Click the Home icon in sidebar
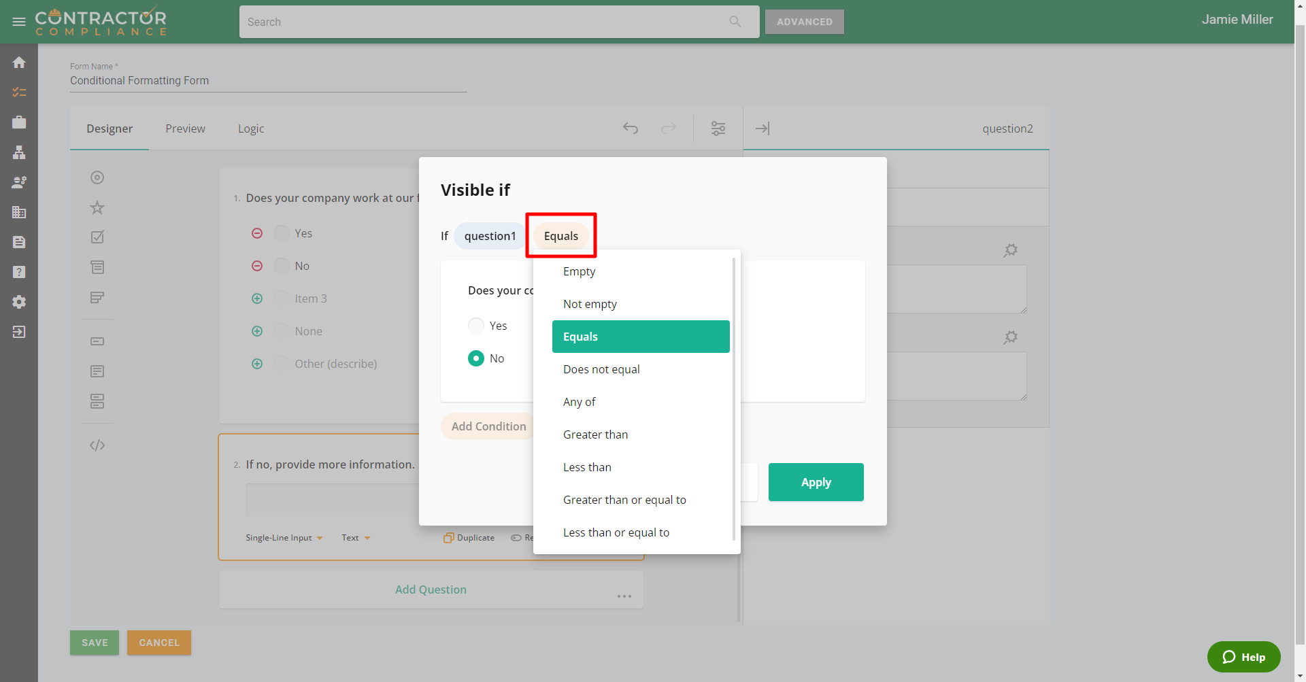The height and width of the screenshot is (682, 1306). click(19, 63)
